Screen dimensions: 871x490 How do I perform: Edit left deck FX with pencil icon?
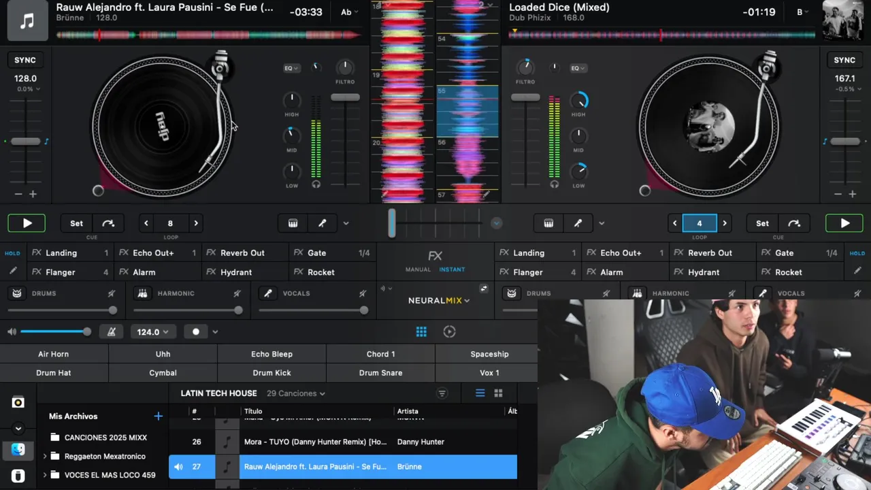pos(12,271)
